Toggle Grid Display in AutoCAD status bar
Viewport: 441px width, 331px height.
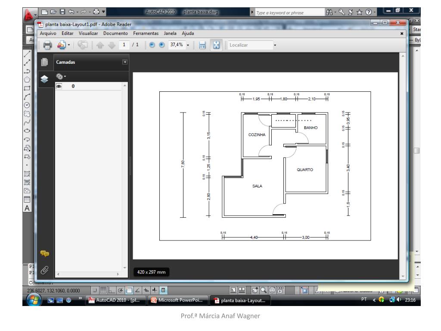[103, 290]
